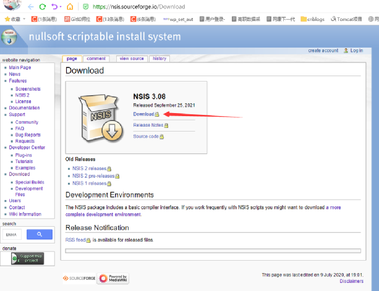379x291 pixels.
Task: Open Screenshots sidebar link
Action: click(28, 89)
